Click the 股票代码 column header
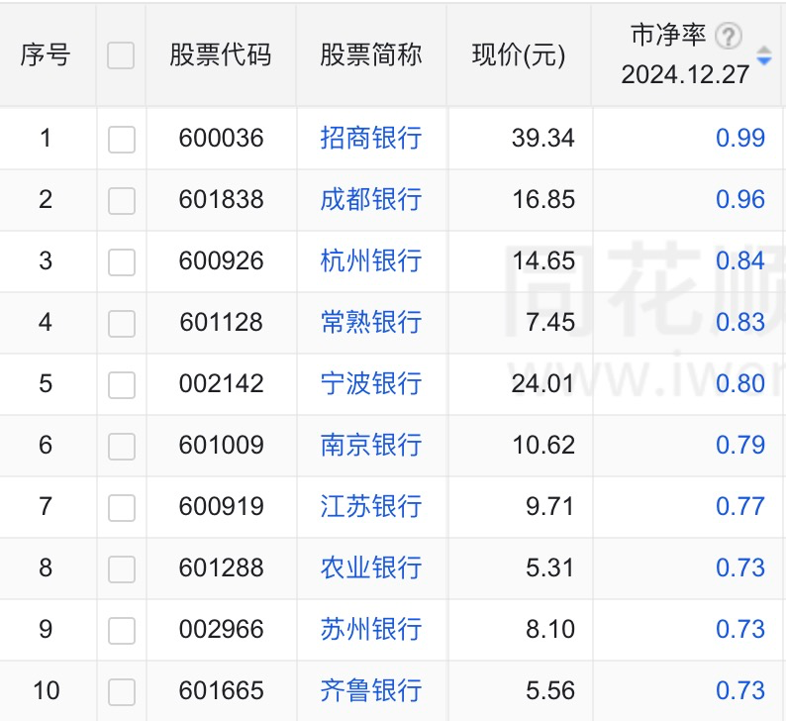This screenshot has height=721, width=786. [221, 55]
